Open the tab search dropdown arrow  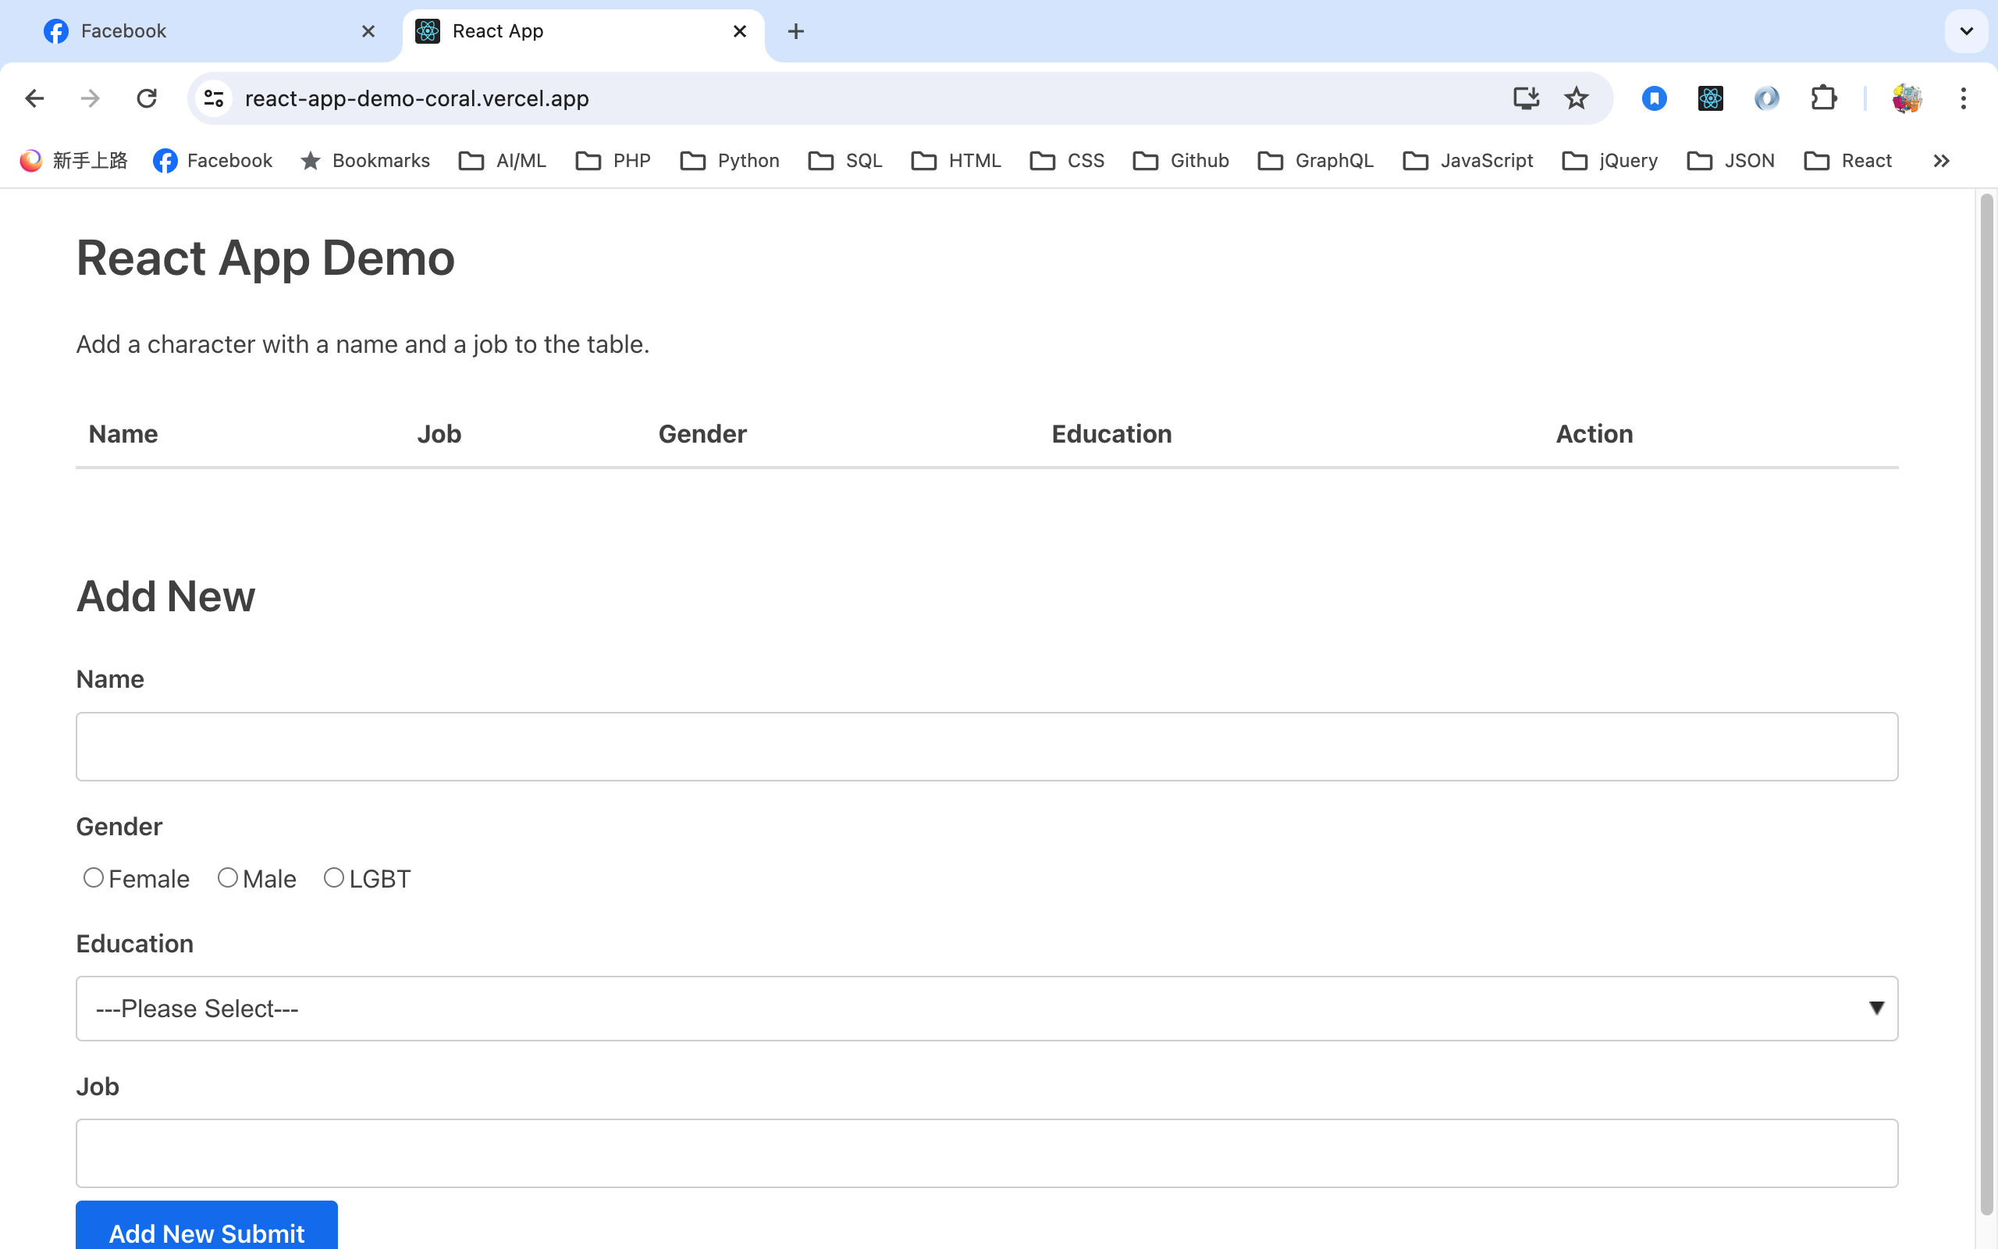tap(1966, 31)
